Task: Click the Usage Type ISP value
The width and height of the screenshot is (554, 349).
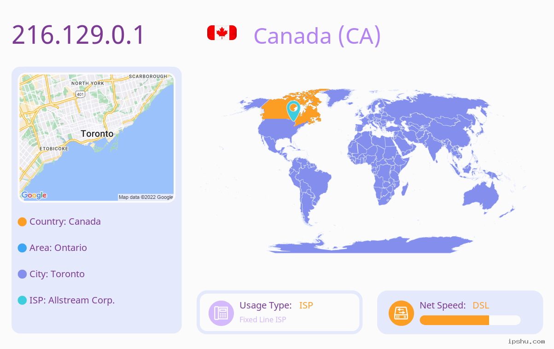Action: (x=306, y=305)
